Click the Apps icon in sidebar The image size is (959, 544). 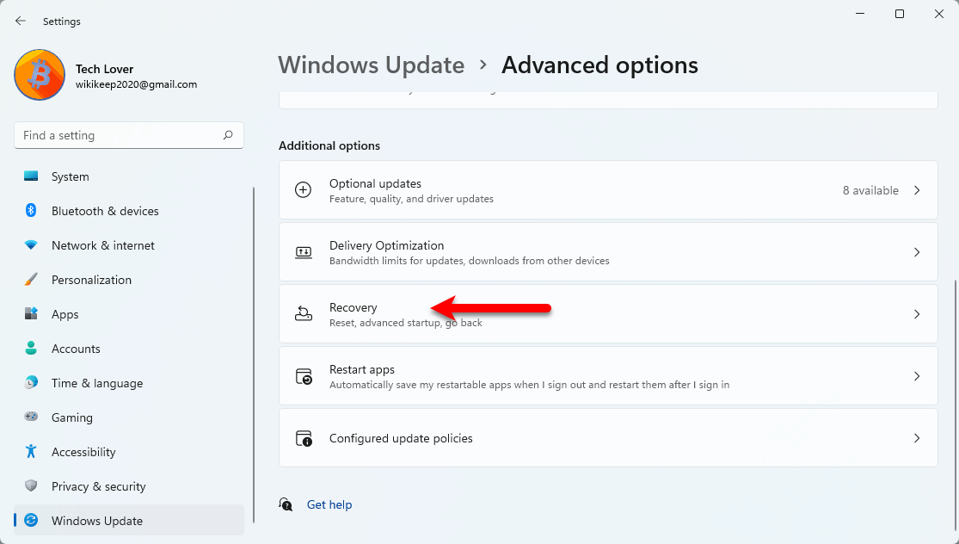(31, 314)
